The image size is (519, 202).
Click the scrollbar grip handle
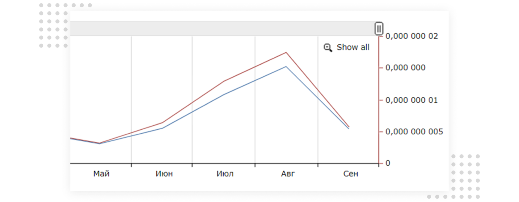coord(379,29)
